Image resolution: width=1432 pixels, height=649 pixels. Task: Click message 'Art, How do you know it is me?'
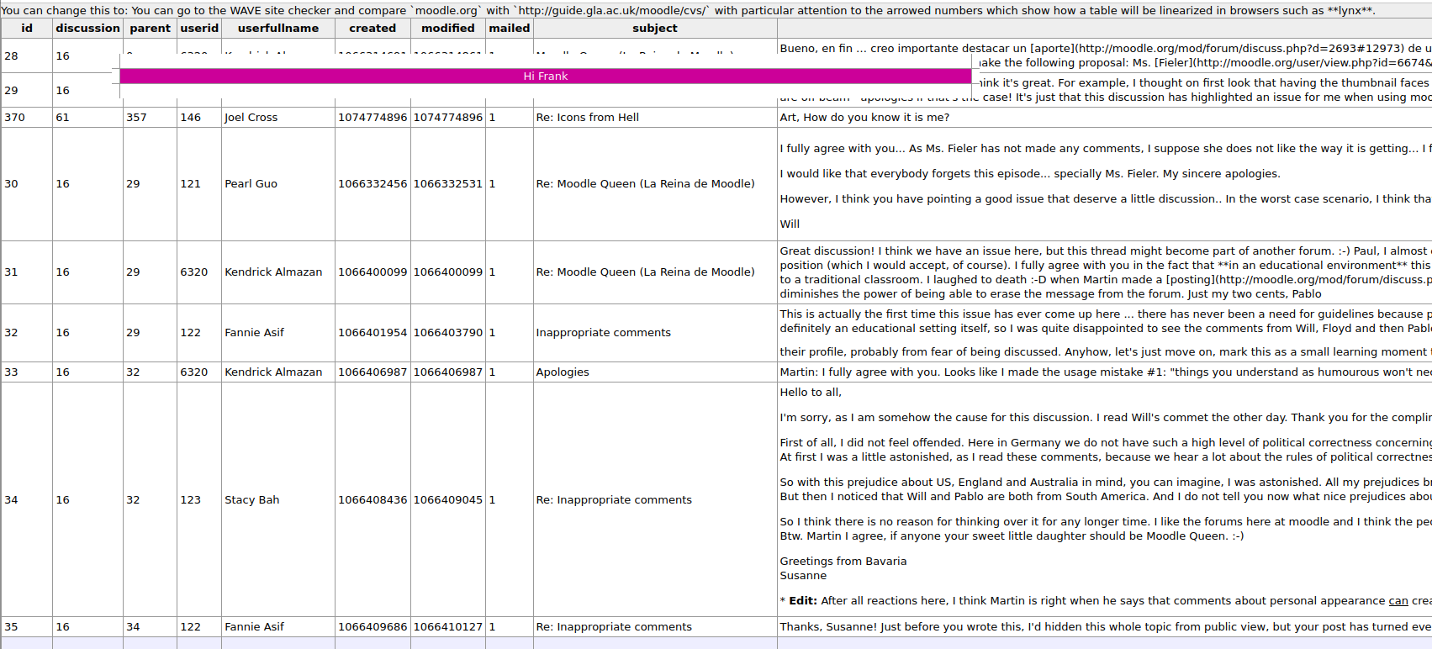864,117
